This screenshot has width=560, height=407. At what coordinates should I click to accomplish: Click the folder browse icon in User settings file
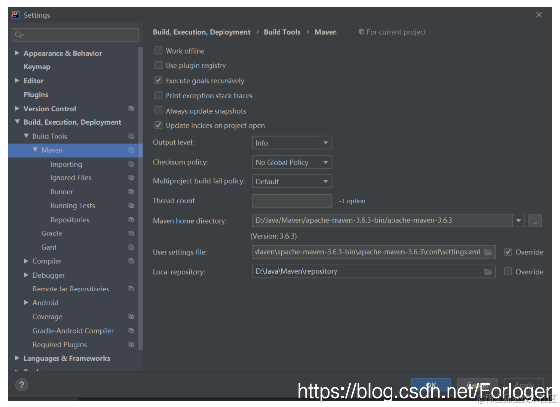pyautogui.click(x=488, y=252)
